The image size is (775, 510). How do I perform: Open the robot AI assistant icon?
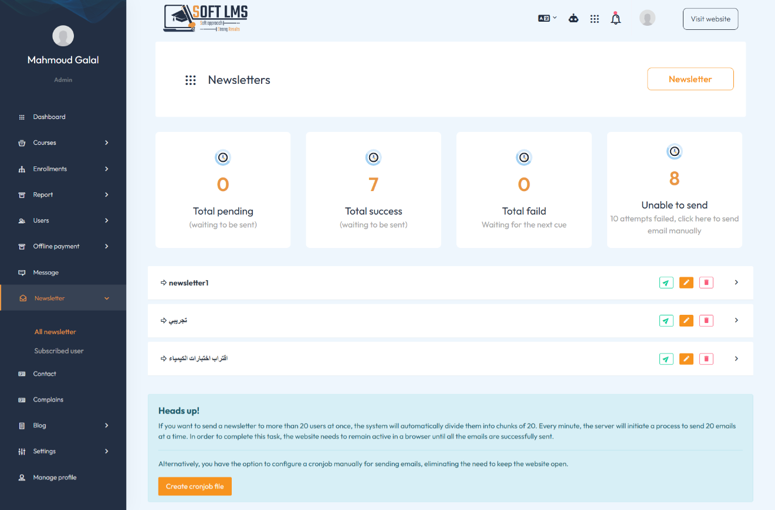(x=574, y=19)
